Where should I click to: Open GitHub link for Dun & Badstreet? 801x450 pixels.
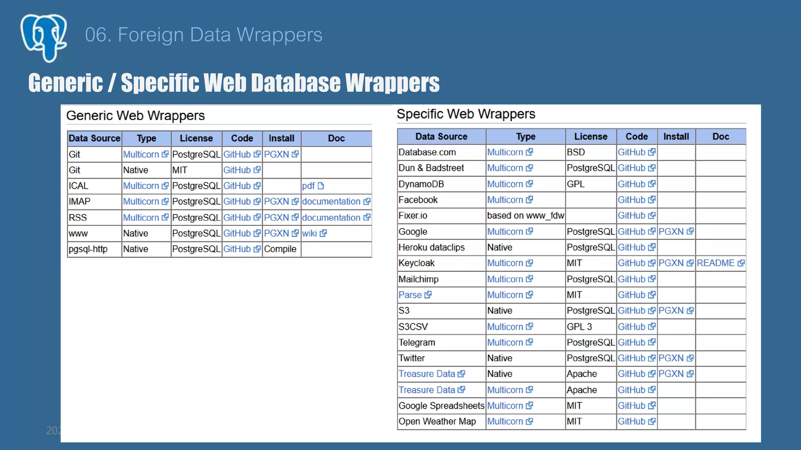[636, 168]
